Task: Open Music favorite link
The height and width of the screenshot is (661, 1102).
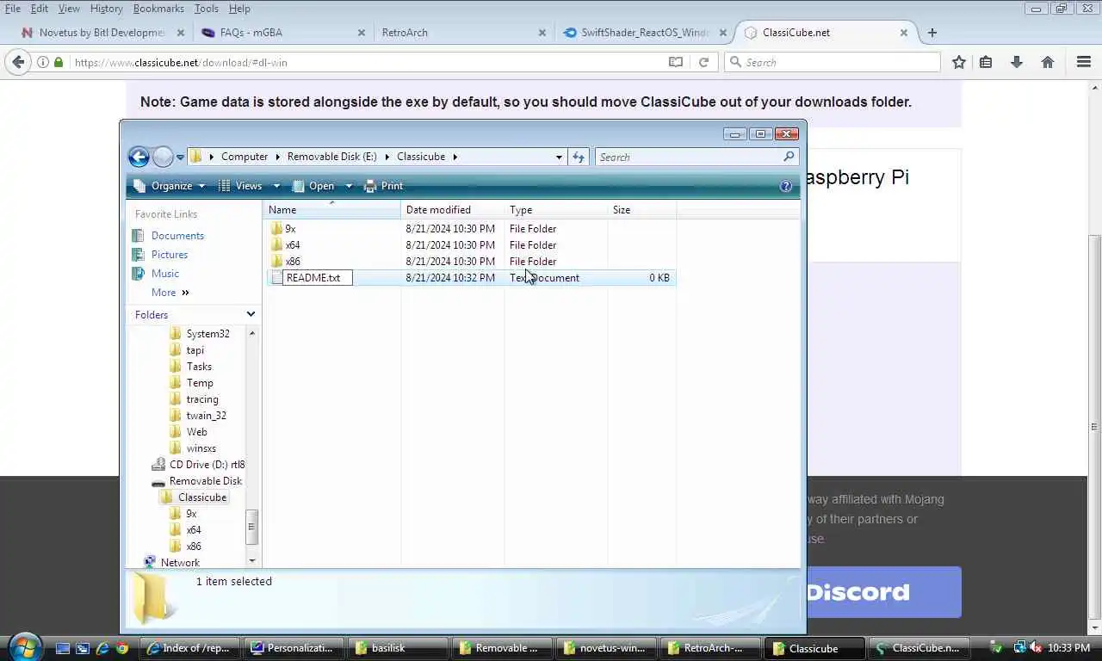Action: pyautogui.click(x=165, y=274)
